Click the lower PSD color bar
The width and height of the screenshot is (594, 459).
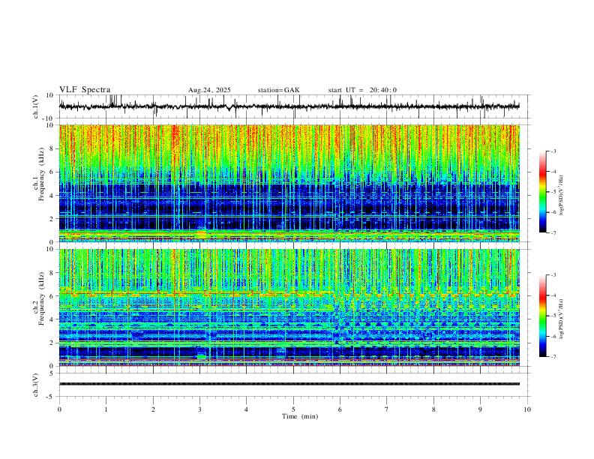point(543,316)
